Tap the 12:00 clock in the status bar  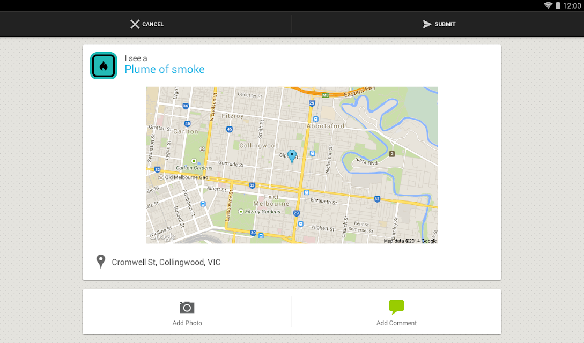[572, 5]
